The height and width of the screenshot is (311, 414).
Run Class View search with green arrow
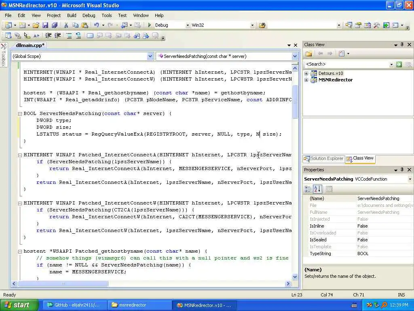pos(399,64)
